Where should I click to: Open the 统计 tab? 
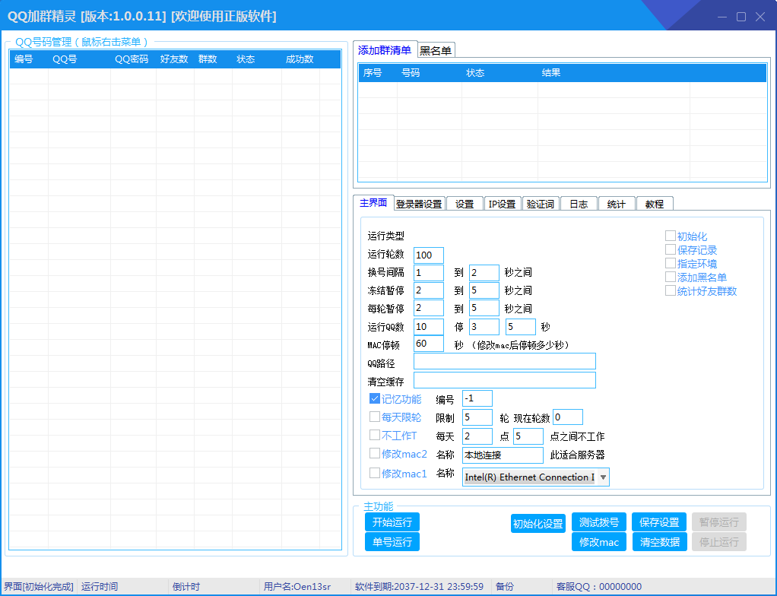point(617,204)
